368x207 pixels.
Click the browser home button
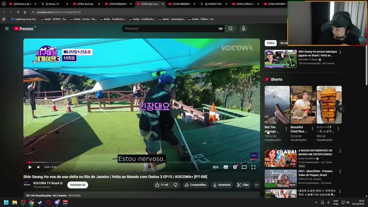pos(25,12)
